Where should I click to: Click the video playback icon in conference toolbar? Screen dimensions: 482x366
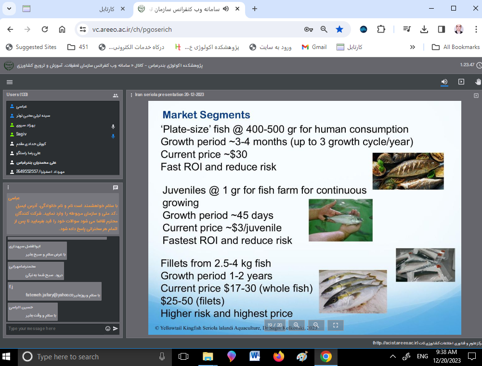click(x=461, y=82)
